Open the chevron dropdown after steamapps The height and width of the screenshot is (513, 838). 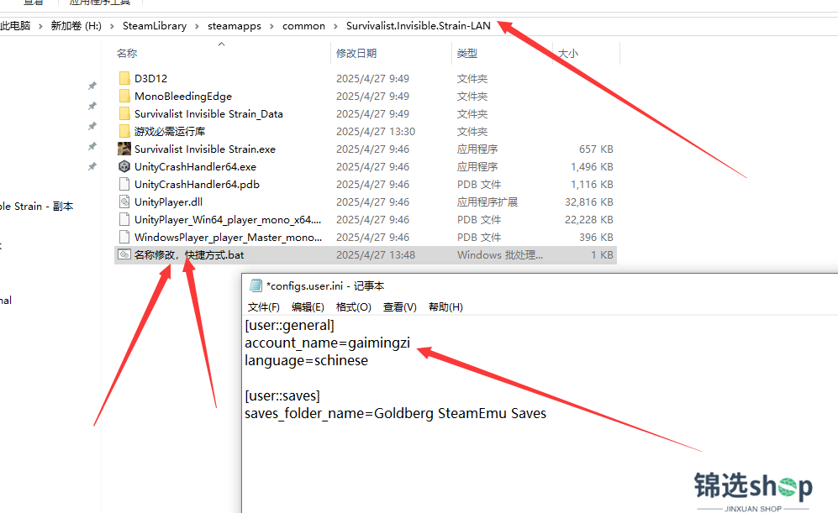271,26
